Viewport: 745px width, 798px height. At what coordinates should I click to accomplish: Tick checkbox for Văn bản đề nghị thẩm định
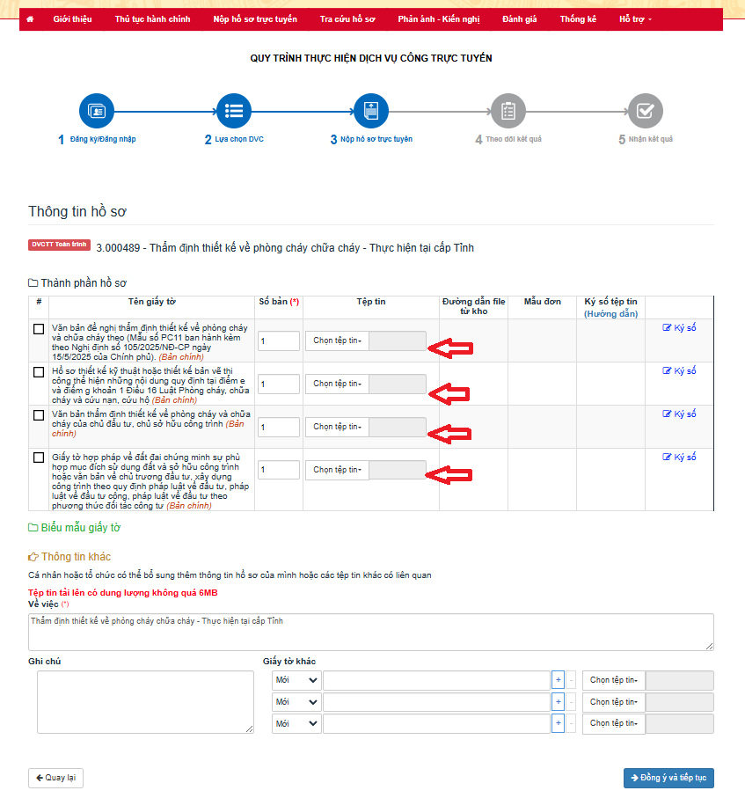click(x=39, y=329)
